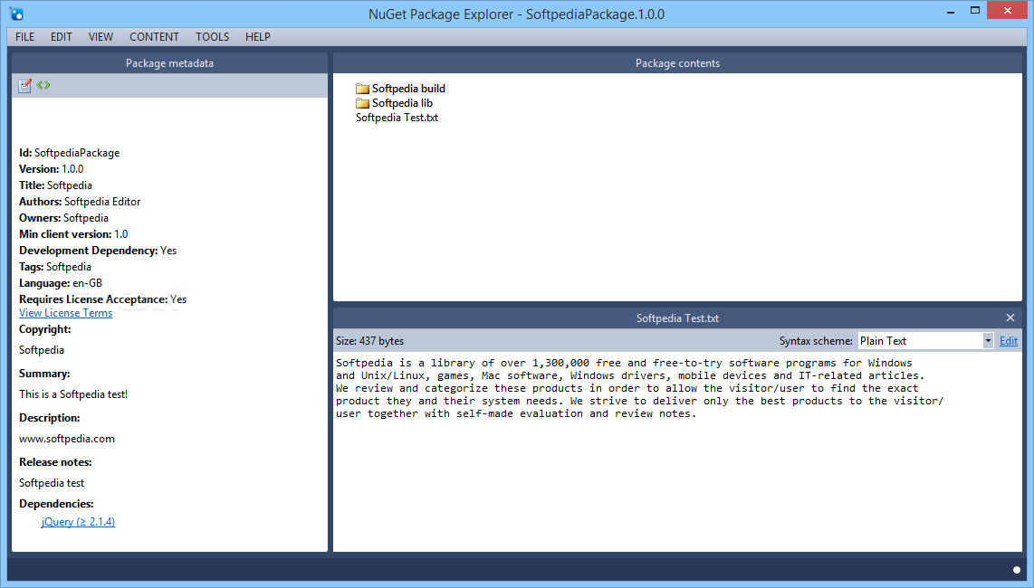Click 'This is a Softpedia test!' summary

coord(73,394)
